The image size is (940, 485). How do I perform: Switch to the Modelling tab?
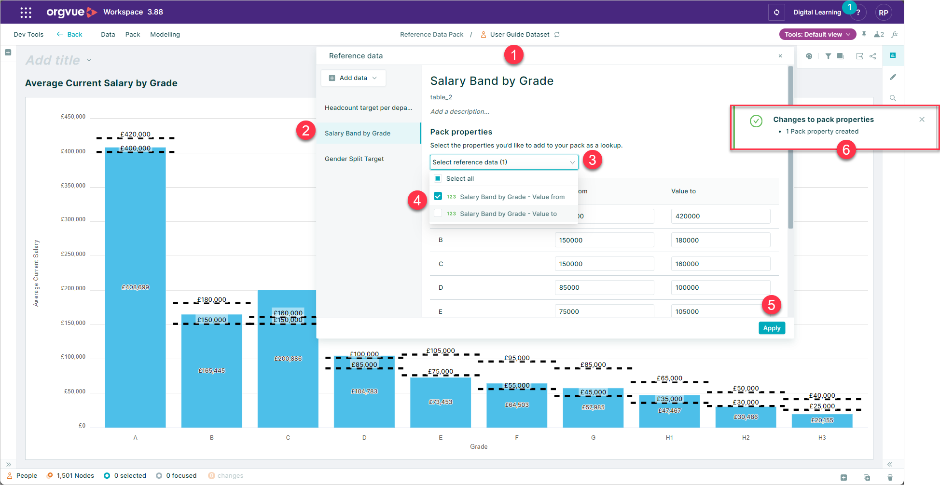pyautogui.click(x=165, y=34)
